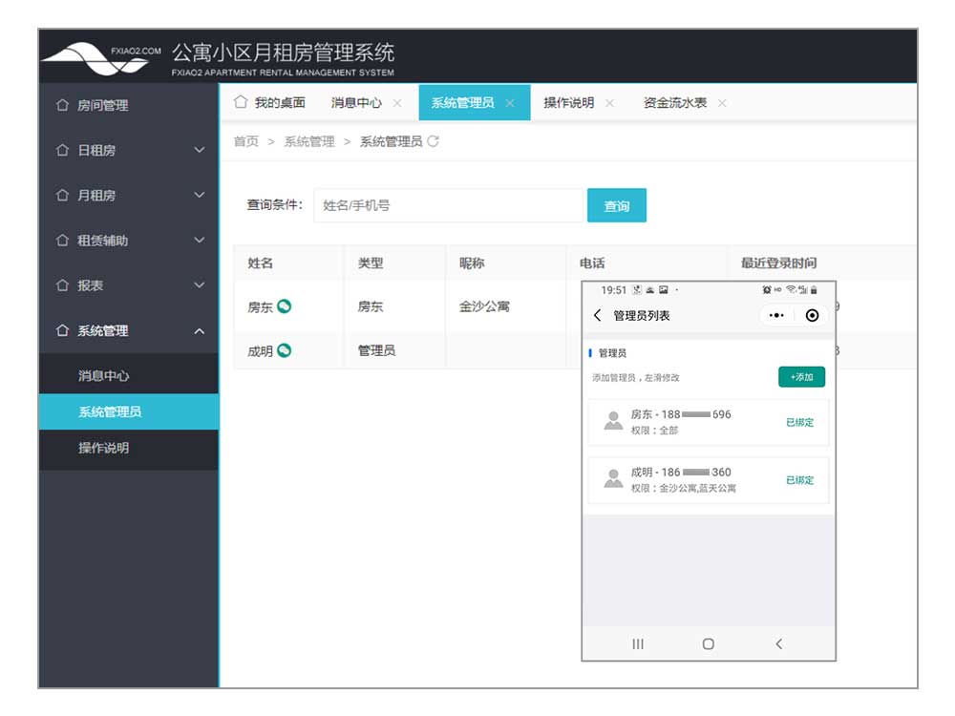Click the 昵称 column header
This screenshot has width=955, height=716.
click(x=472, y=263)
